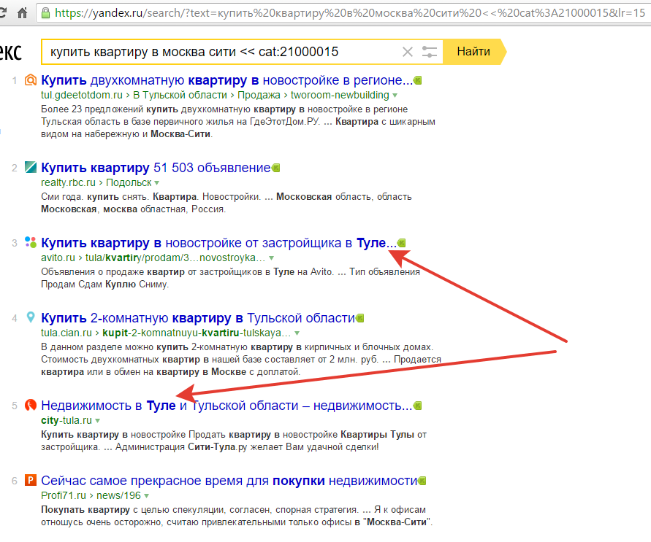
Task: Expand dropdown arrow after Profi71.ru news/196
Action: pos(146,495)
